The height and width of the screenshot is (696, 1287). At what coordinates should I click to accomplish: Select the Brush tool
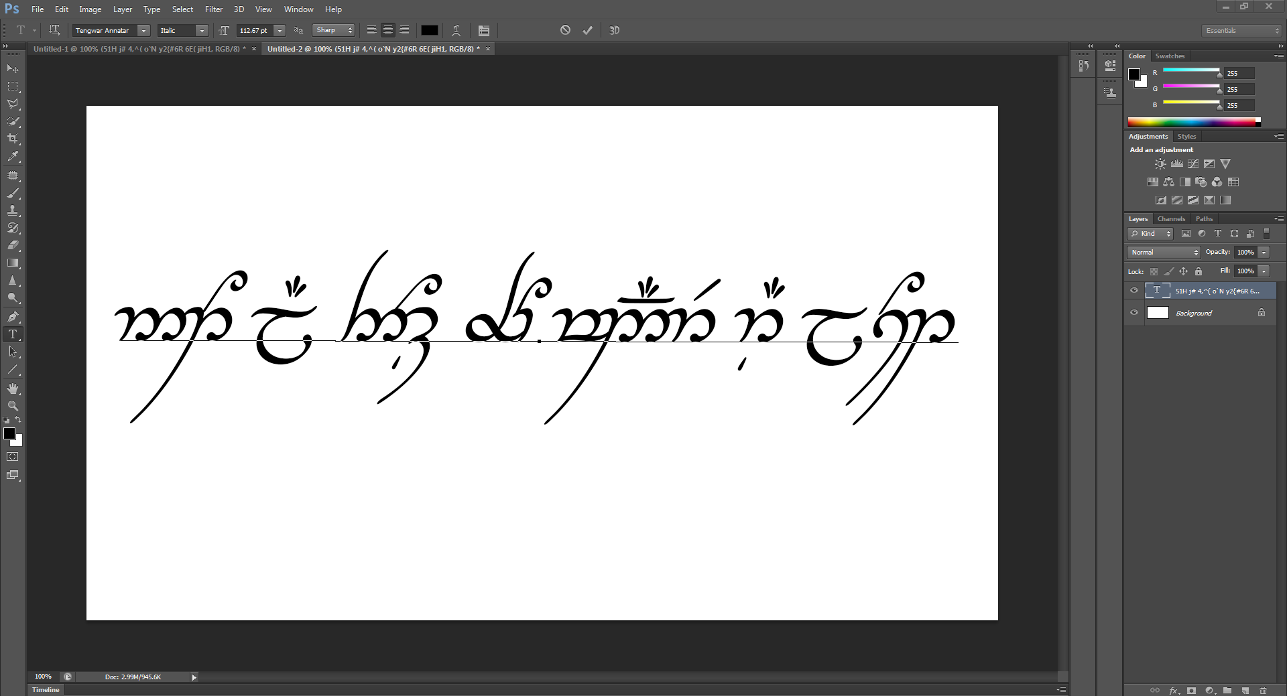click(x=13, y=193)
